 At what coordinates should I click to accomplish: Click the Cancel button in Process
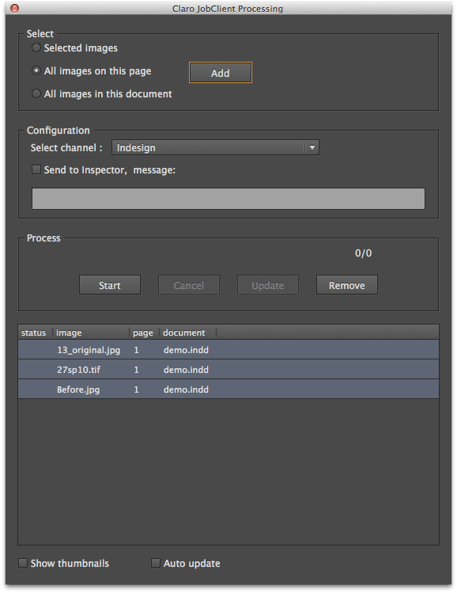click(x=188, y=285)
